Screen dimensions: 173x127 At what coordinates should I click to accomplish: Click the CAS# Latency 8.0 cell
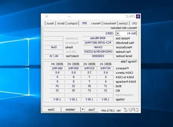click(73, 73)
